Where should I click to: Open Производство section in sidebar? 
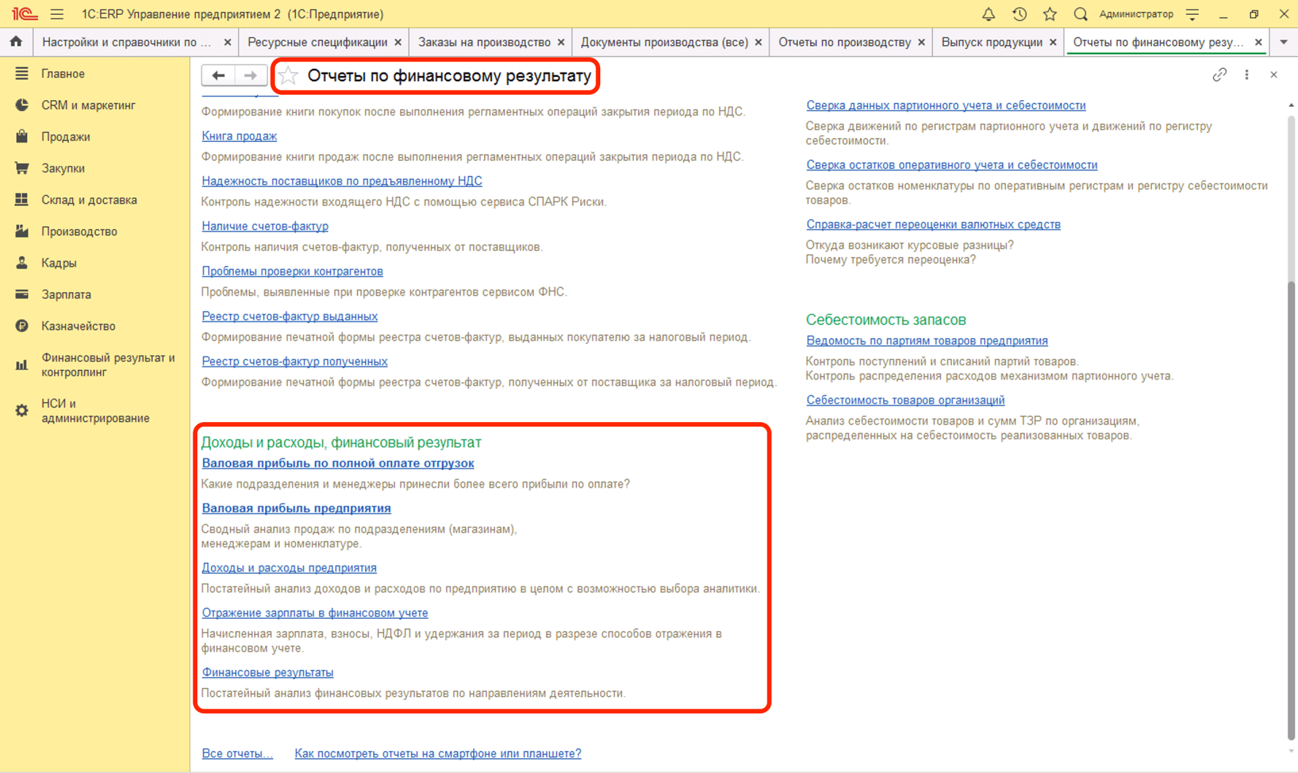point(79,231)
